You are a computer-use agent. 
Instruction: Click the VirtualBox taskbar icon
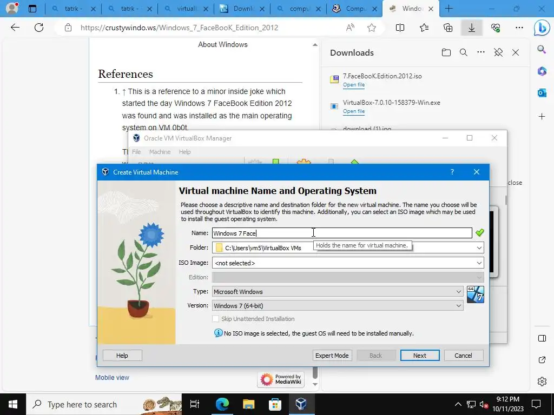[301, 404]
